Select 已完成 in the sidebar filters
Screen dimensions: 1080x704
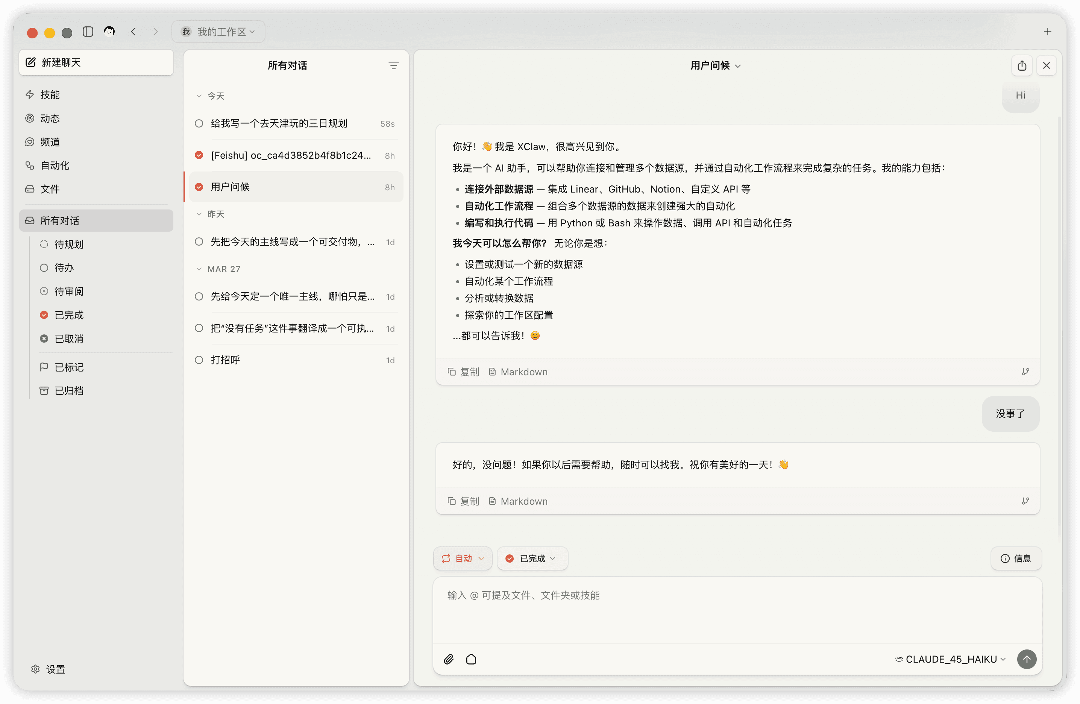[x=68, y=314]
